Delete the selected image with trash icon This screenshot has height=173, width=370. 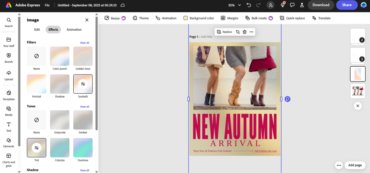point(245,32)
